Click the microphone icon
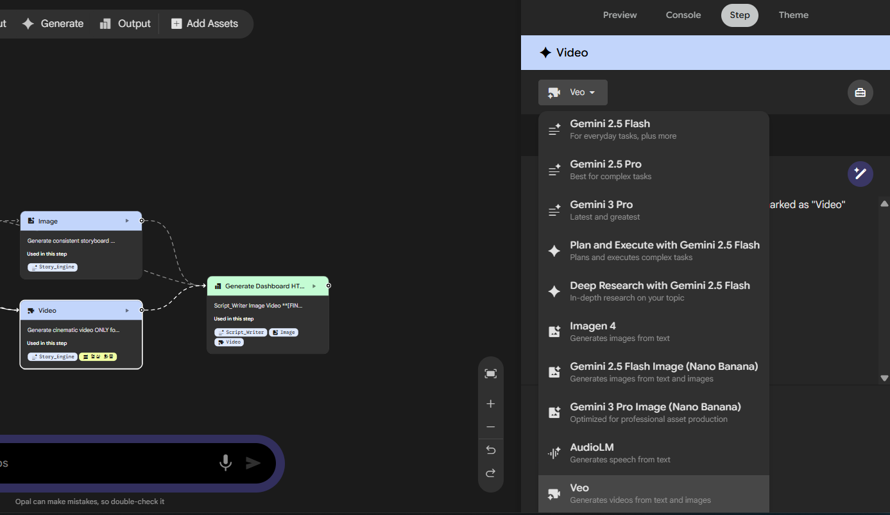 tap(225, 463)
